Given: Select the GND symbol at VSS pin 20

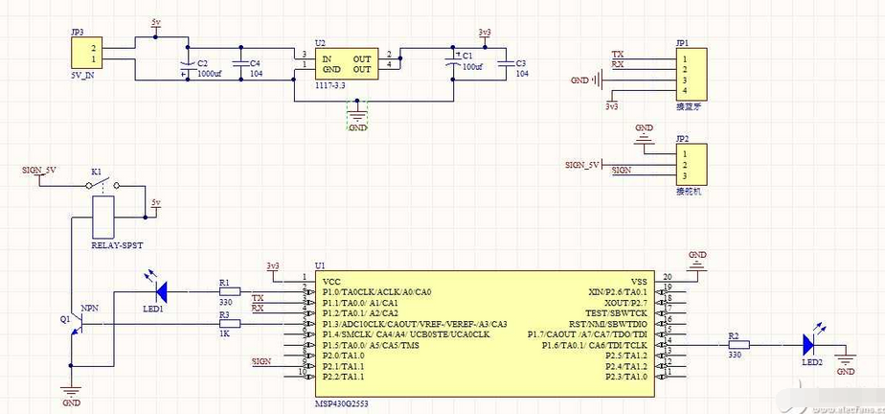Looking at the screenshot, I should tap(697, 267).
